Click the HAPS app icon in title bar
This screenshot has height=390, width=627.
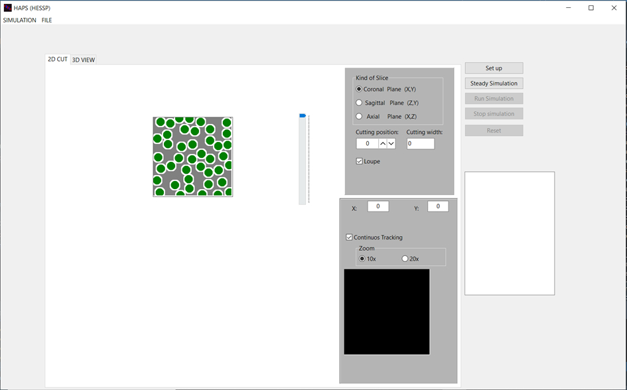(x=7, y=8)
